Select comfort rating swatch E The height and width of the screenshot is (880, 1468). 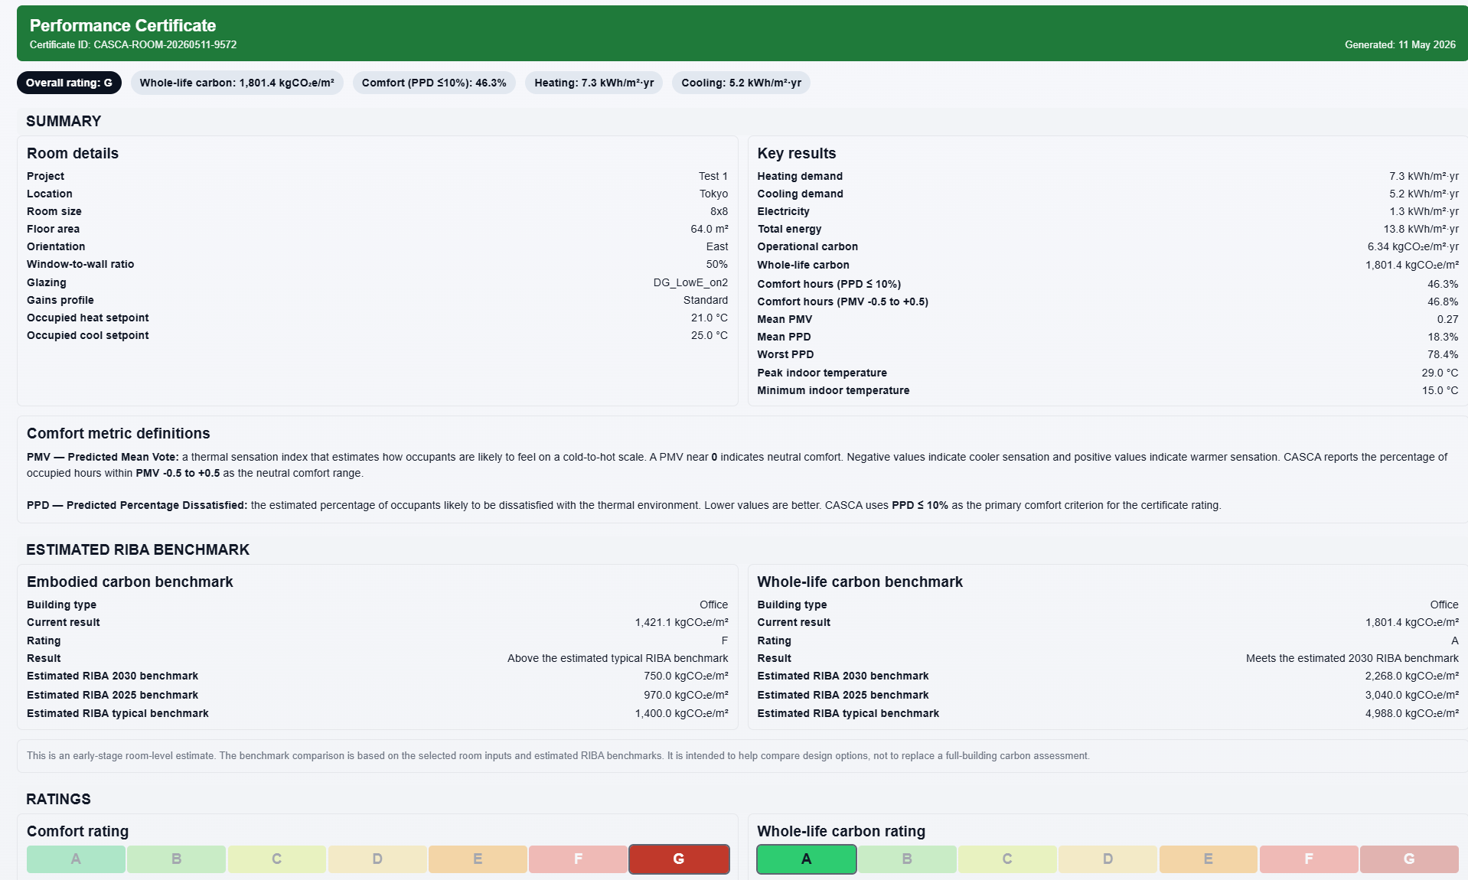pos(478,859)
